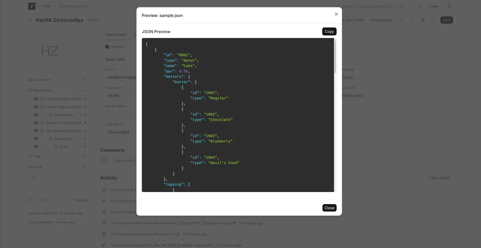This screenshot has height=248, width=481.
Task: Add an Assigned To entry
Action: [85, 80]
